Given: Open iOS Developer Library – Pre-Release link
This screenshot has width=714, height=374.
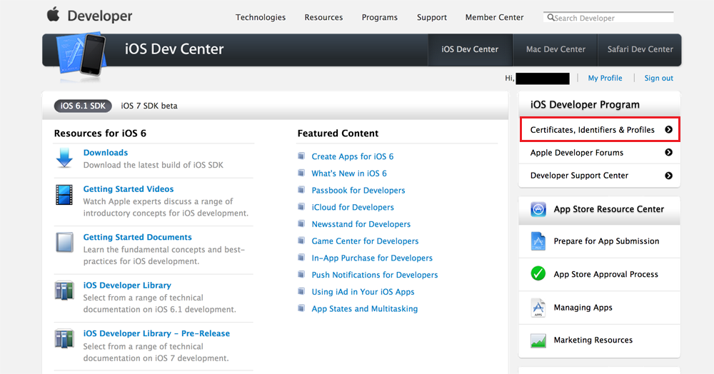Looking at the screenshot, I should 156,333.
